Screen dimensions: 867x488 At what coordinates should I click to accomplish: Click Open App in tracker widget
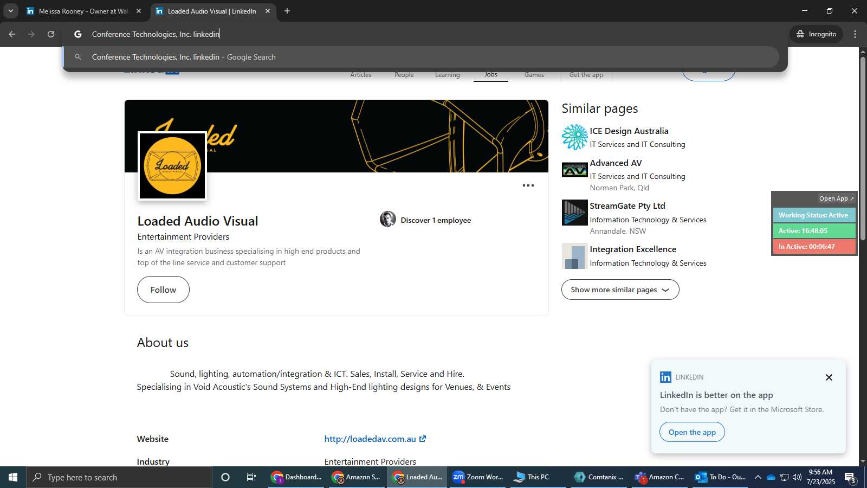[x=837, y=198]
